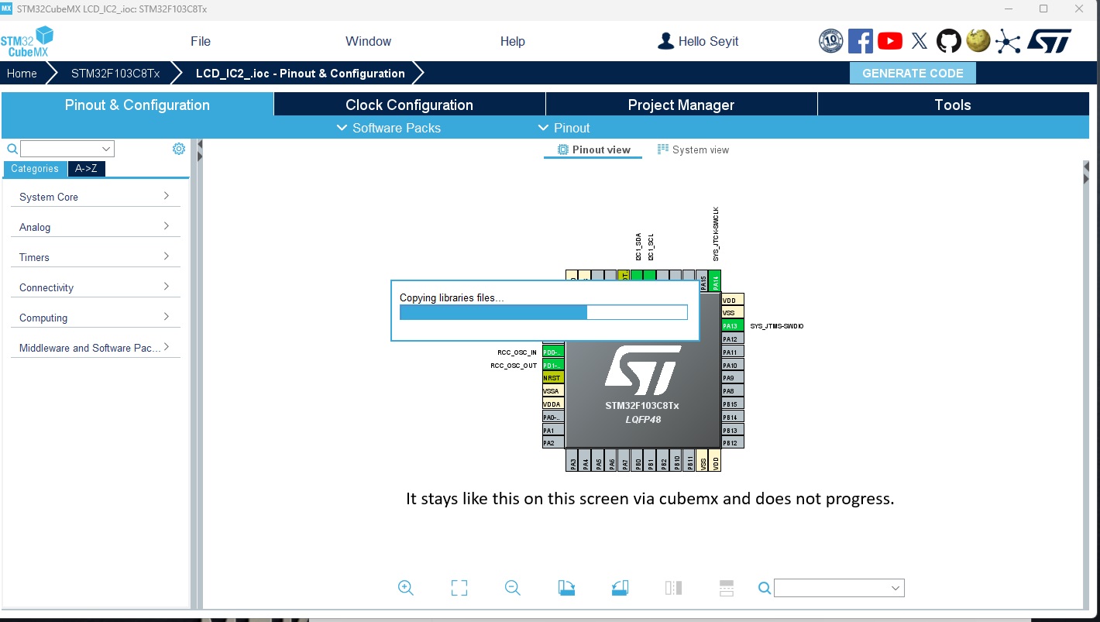Click the copying libraries progress bar
Viewport: 1100px width, 622px height.
click(x=543, y=312)
